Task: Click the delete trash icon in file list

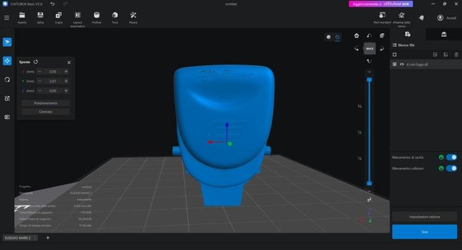Action: click(456, 55)
